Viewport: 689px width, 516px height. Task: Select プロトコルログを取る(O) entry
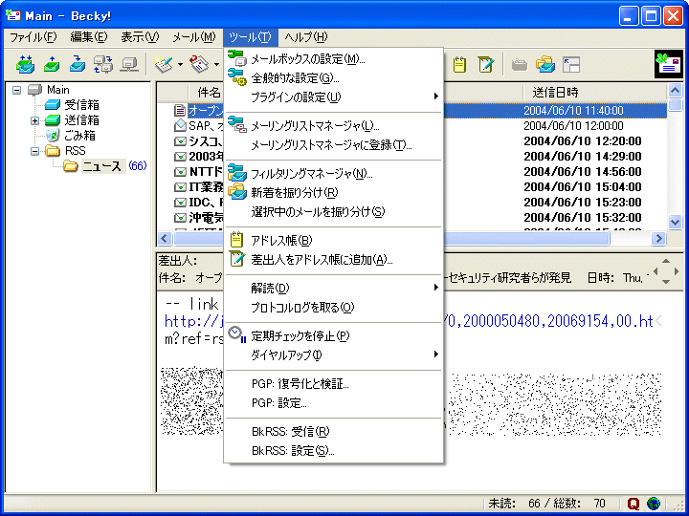(x=334, y=307)
